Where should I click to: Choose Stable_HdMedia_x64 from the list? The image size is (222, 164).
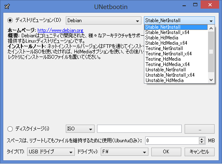[x=176, y=43]
